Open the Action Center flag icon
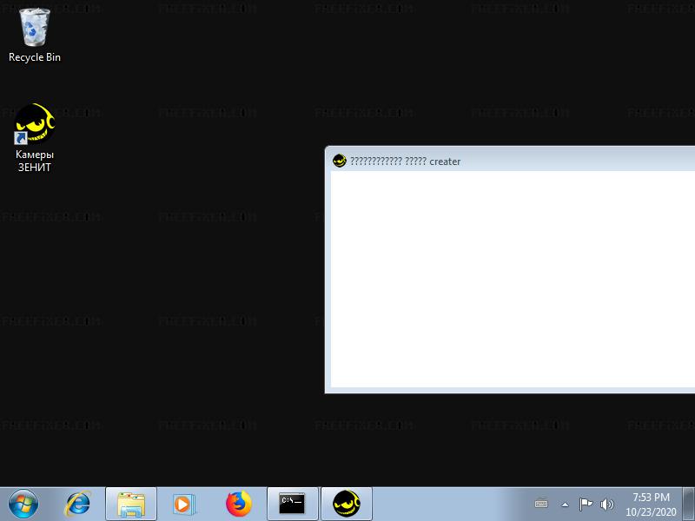 point(586,505)
